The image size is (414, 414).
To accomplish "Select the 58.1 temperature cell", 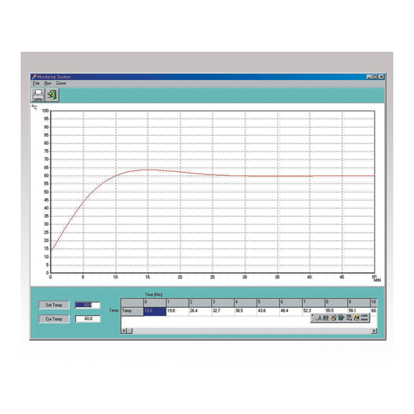I will point(359,311).
